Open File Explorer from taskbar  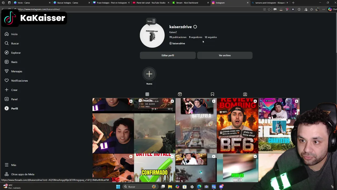(x=170, y=187)
